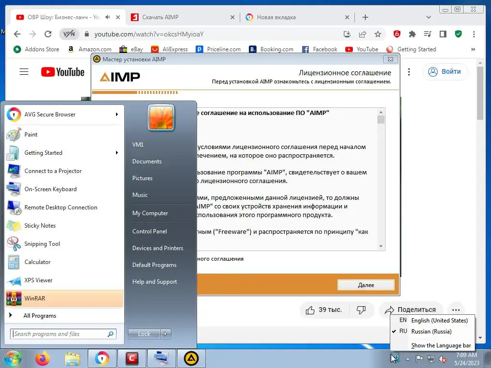Open XPS Viewer
Screen dimensions: 491x368
pyautogui.click(x=64, y=280)
